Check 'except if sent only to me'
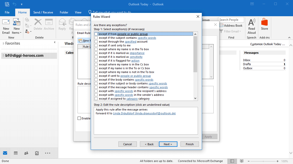 96,46
